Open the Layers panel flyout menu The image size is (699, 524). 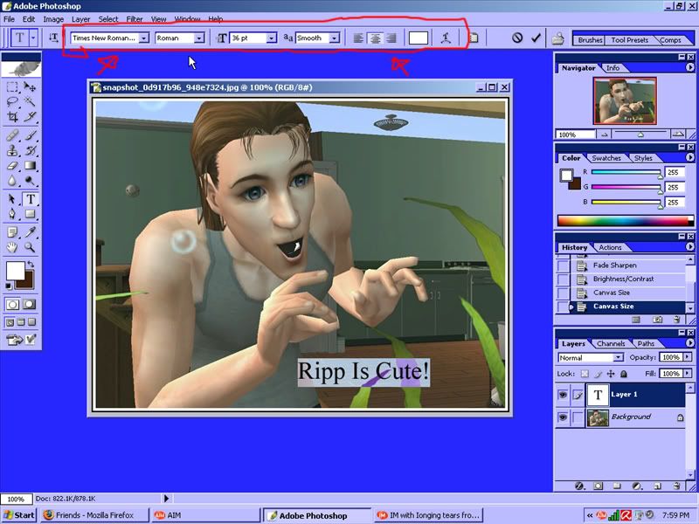(689, 343)
